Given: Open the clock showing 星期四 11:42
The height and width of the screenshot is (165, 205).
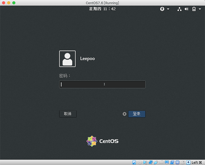Looking at the screenshot, I should [102, 9].
